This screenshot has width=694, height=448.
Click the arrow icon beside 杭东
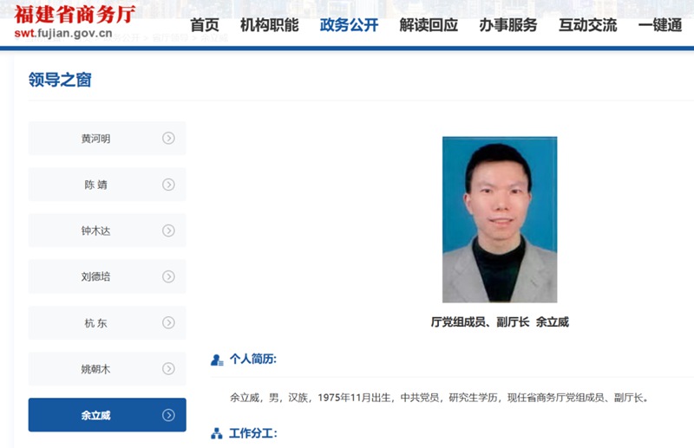168,323
